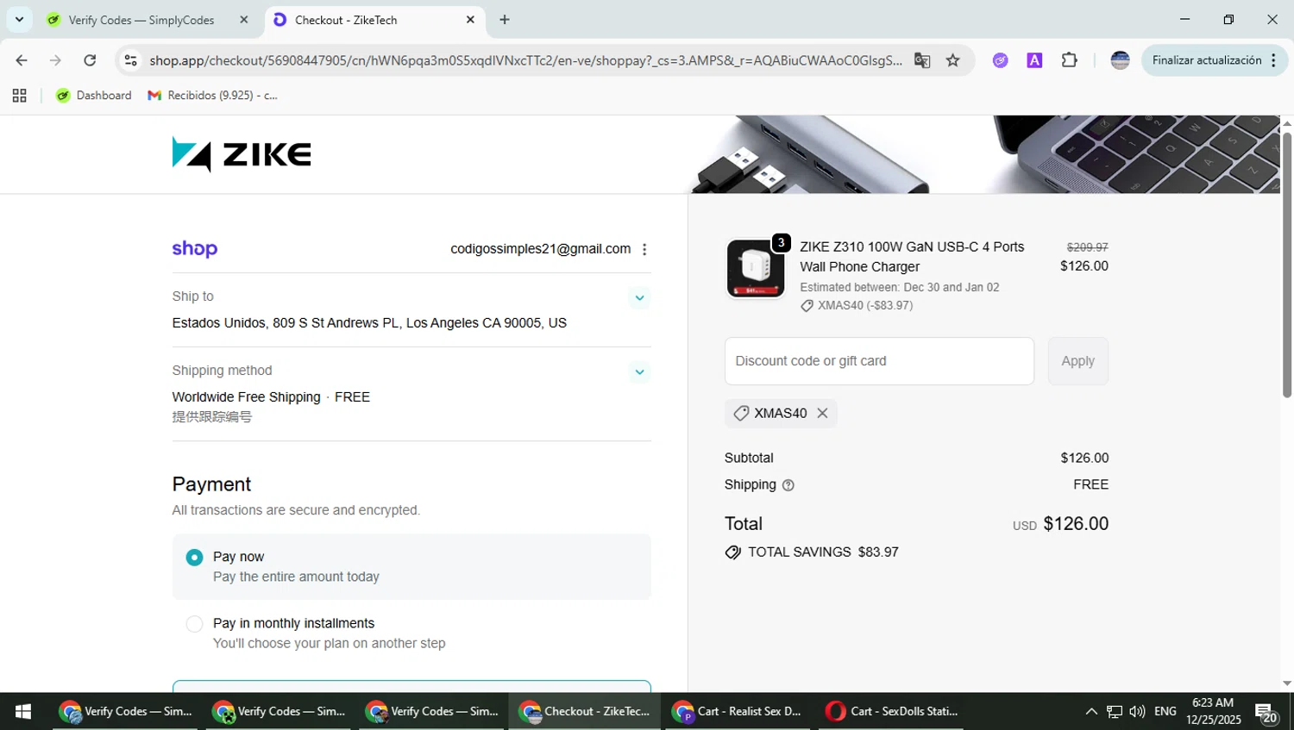
Task: Open the Extensions puzzle menu
Action: 1069,60
